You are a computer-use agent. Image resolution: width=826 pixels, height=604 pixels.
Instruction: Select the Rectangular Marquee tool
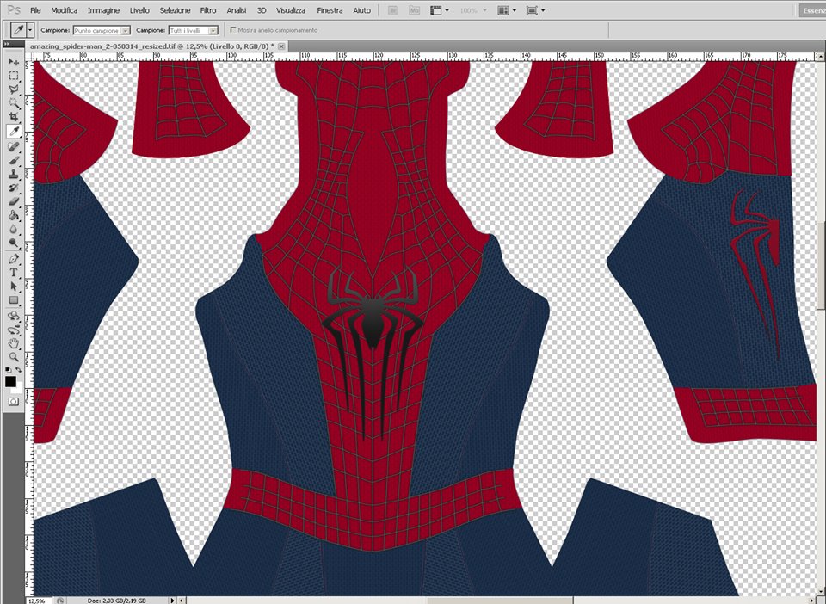click(14, 76)
